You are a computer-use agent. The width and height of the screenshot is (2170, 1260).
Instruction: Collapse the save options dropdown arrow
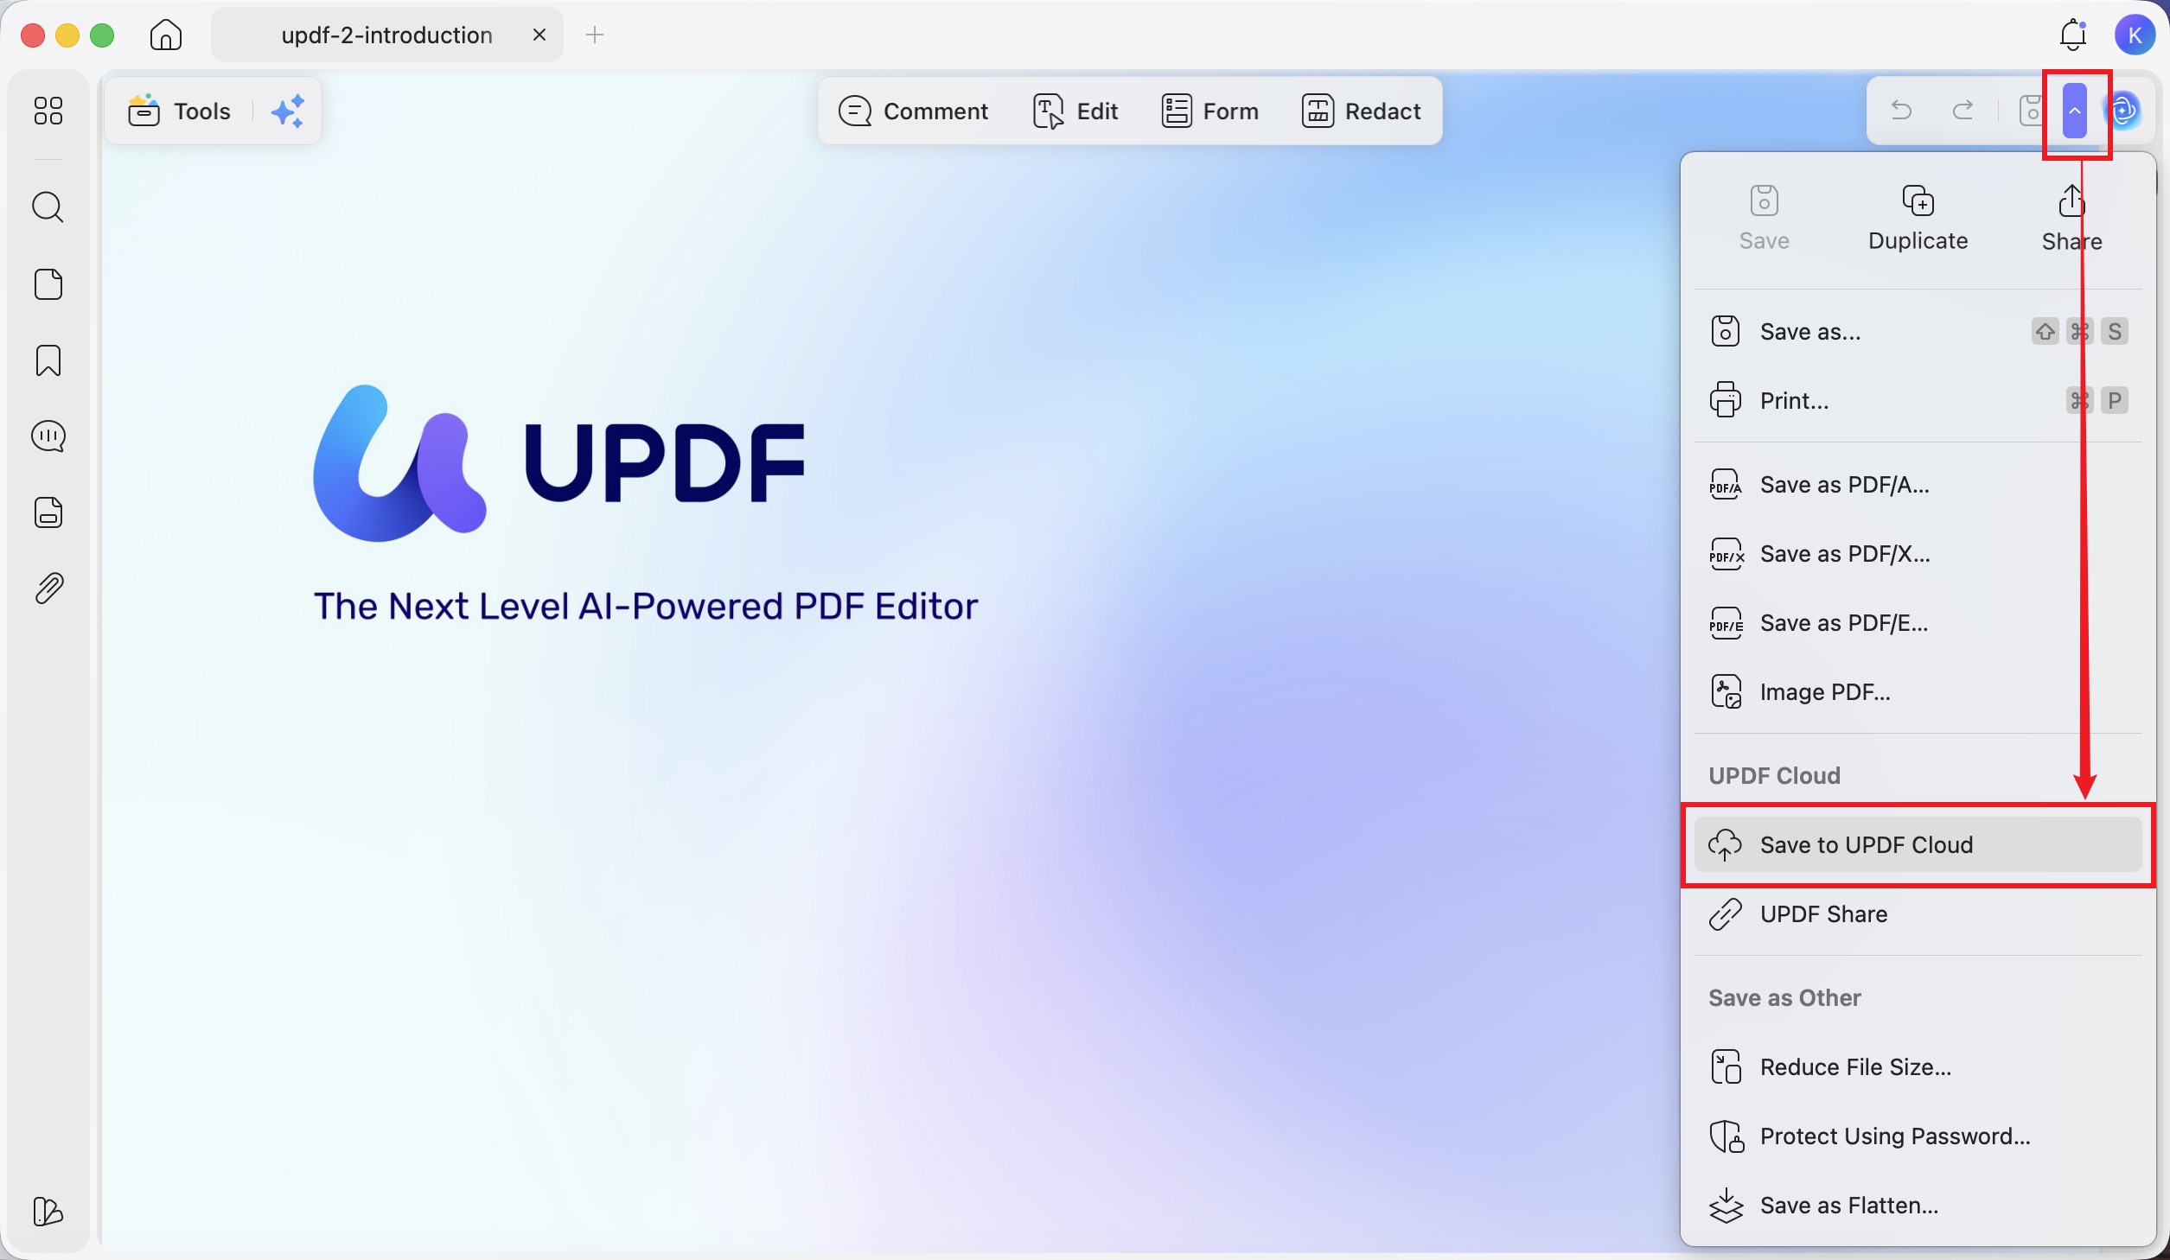click(x=2075, y=111)
